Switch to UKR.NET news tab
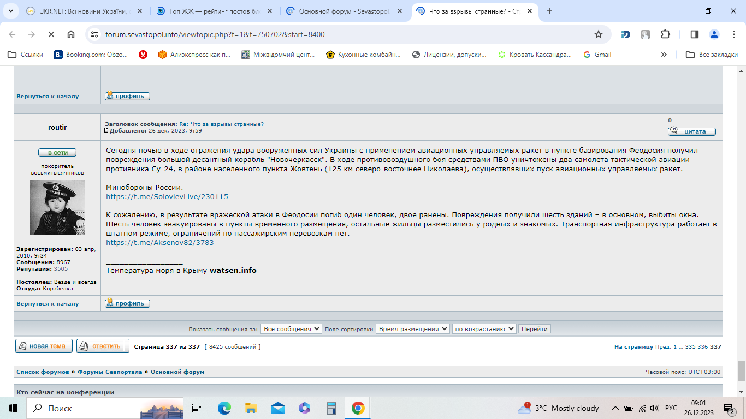Viewport: 746px width, 419px height. [78, 11]
